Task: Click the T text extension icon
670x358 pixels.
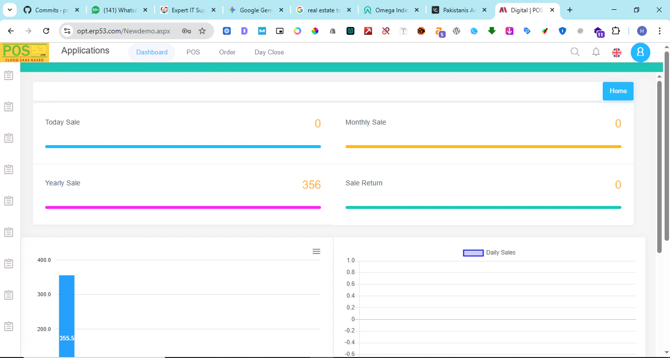Action: [403, 31]
